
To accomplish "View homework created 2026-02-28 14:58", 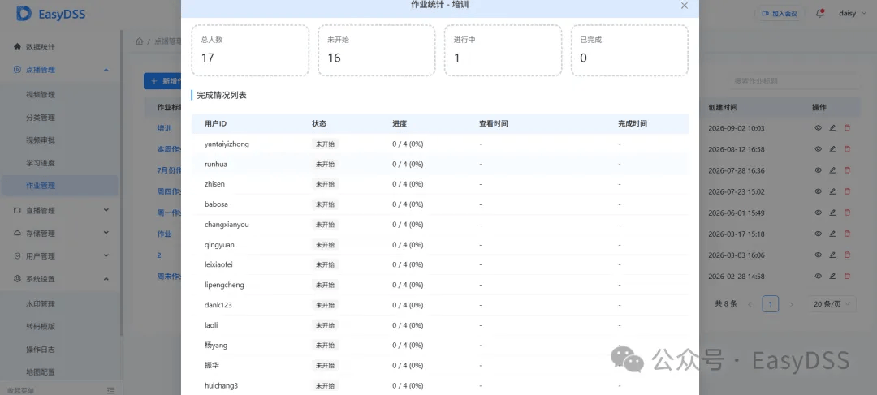I will coord(818,276).
